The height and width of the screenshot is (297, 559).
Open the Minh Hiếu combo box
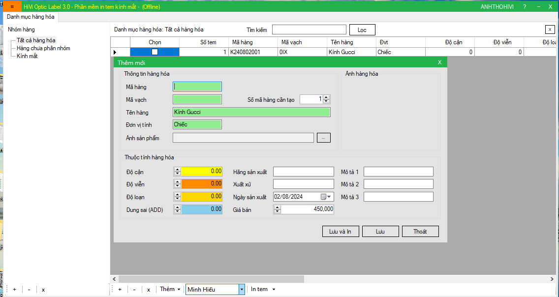coord(241,290)
